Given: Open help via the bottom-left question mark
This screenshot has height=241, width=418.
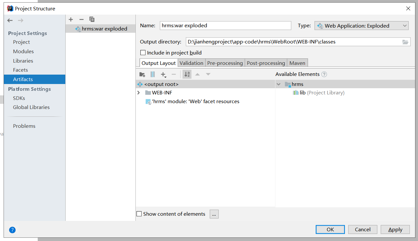Looking at the screenshot, I should pos(12,230).
